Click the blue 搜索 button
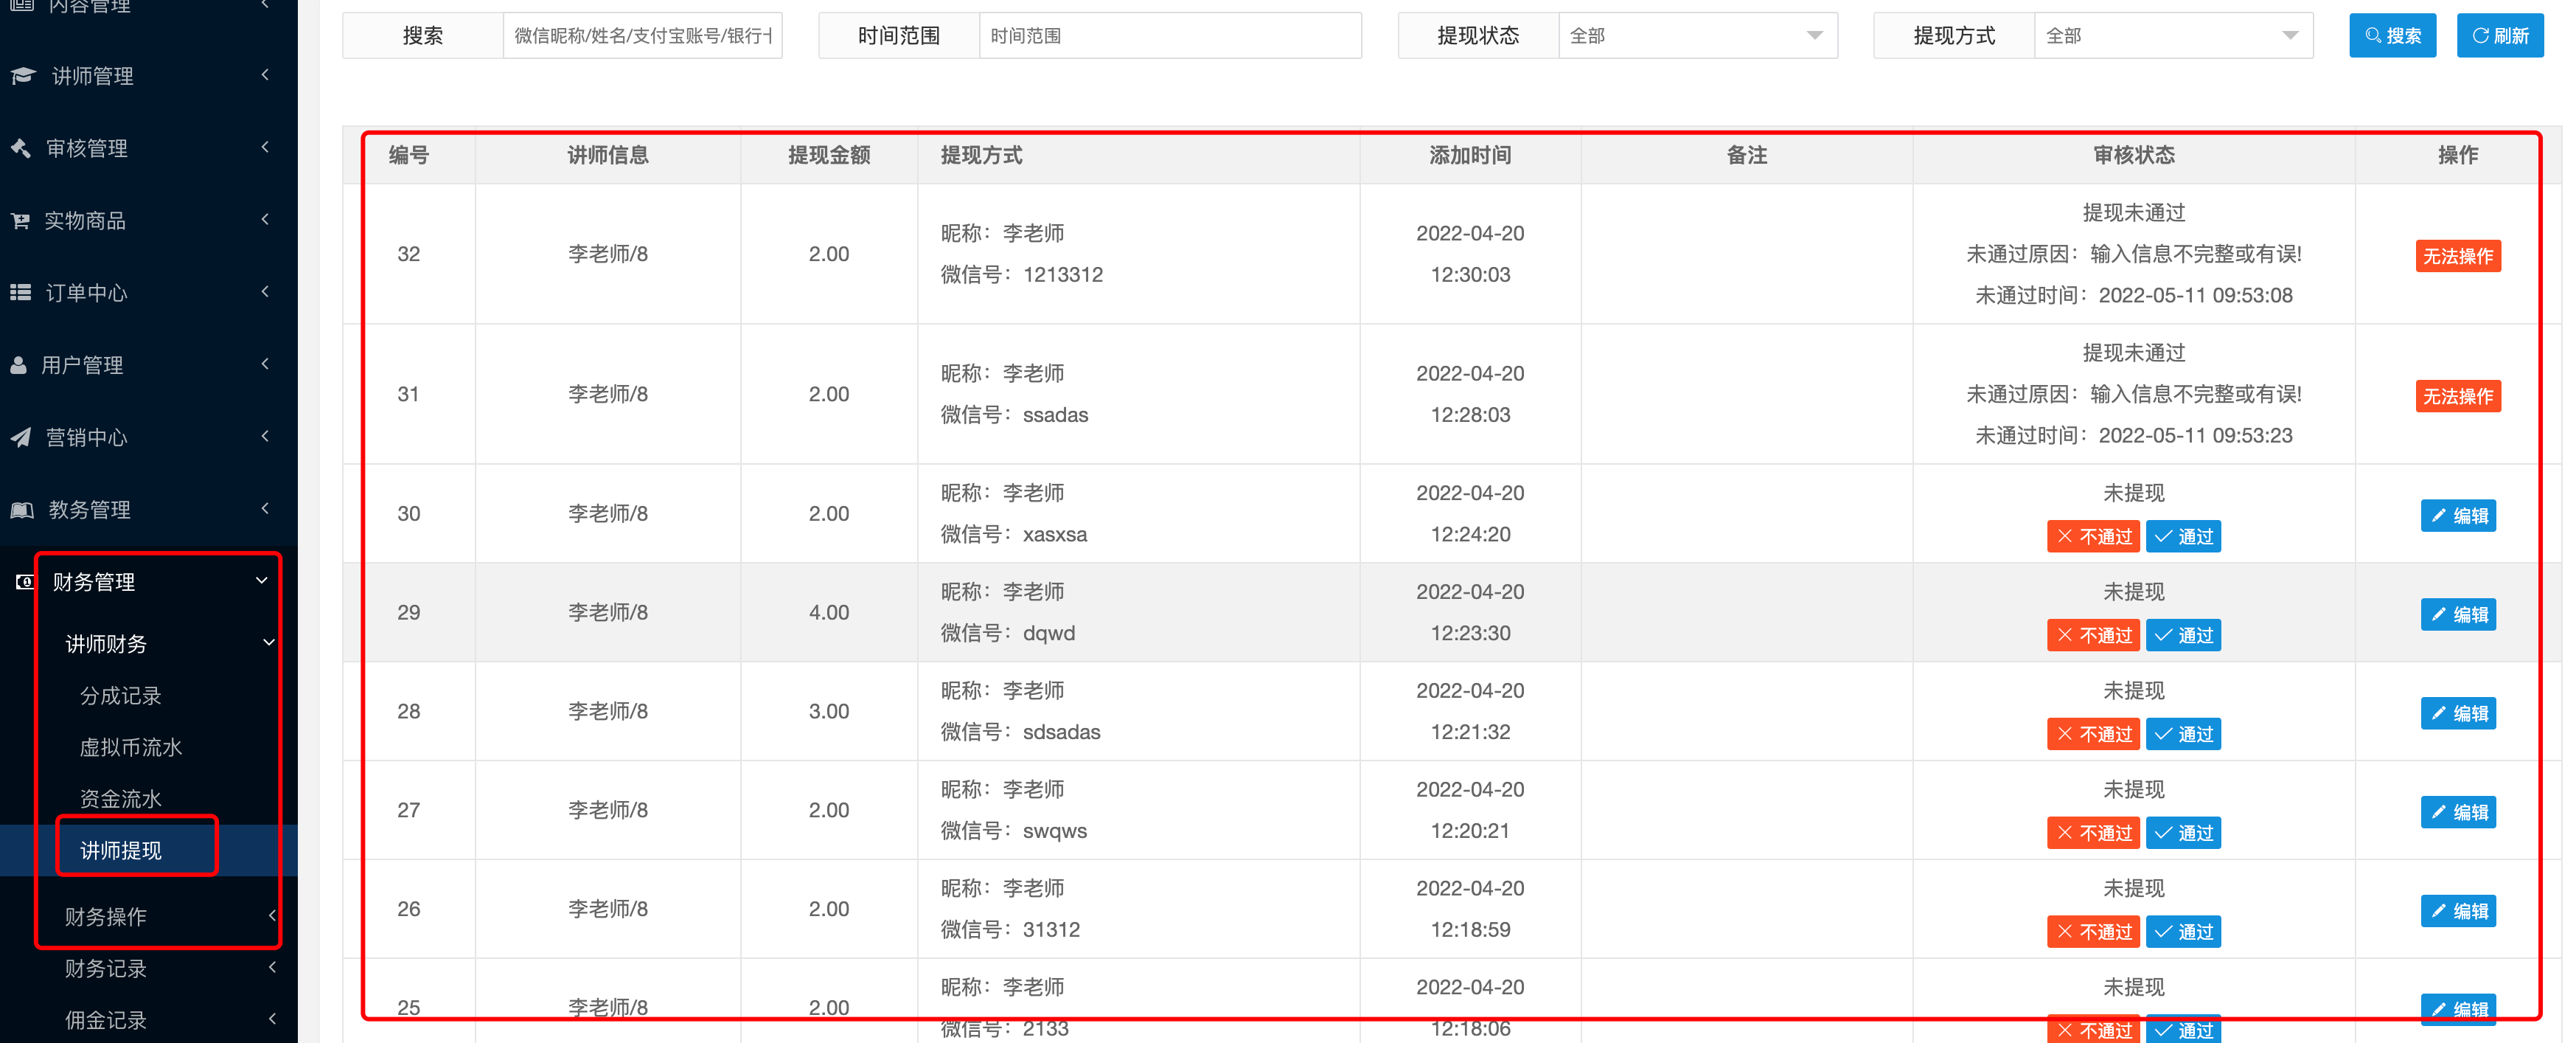The height and width of the screenshot is (1043, 2576). coord(2392,36)
